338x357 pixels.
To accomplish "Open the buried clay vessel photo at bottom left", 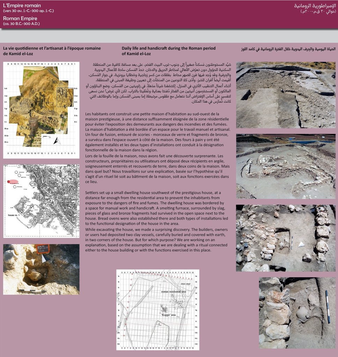I will click(x=41, y=269).
